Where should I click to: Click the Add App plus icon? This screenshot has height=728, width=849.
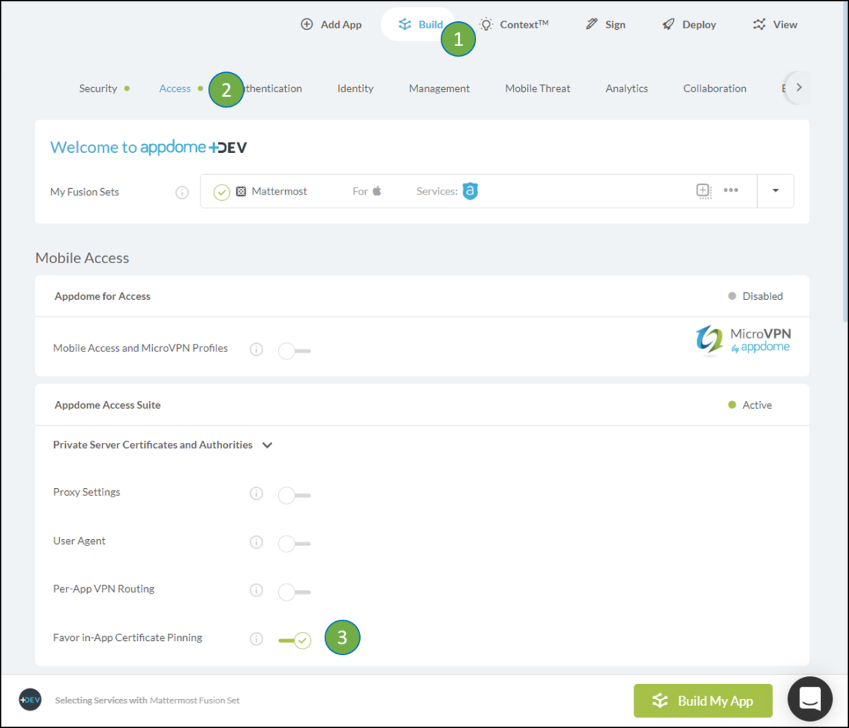[x=306, y=23]
